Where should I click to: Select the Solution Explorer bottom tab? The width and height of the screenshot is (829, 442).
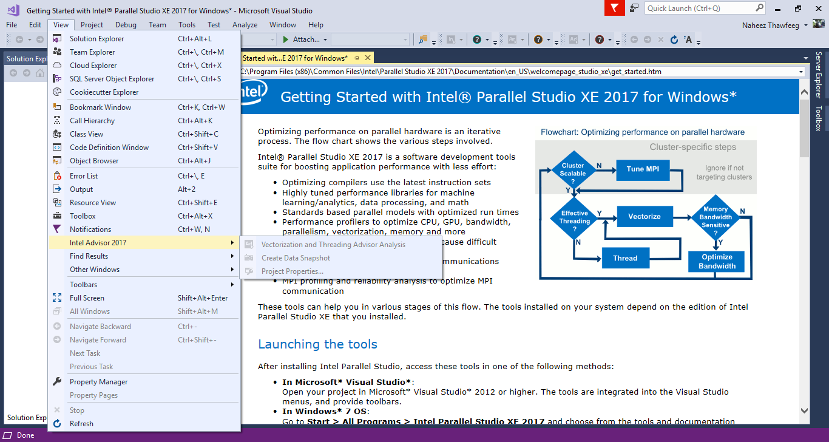pos(27,418)
